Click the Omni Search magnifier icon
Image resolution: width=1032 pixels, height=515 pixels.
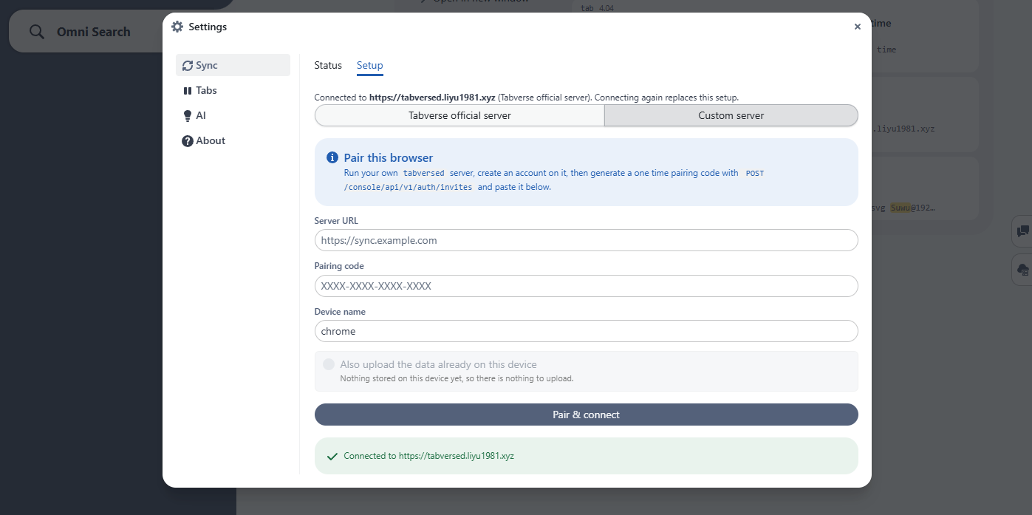37,32
